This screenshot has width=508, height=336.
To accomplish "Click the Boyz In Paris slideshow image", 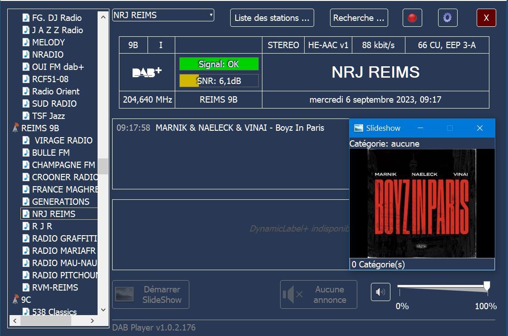I will pyautogui.click(x=422, y=203).
